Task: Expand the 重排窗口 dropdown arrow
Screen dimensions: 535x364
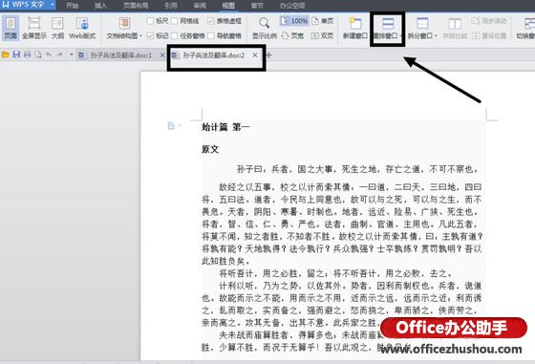Action: click(x=400, y=35)
